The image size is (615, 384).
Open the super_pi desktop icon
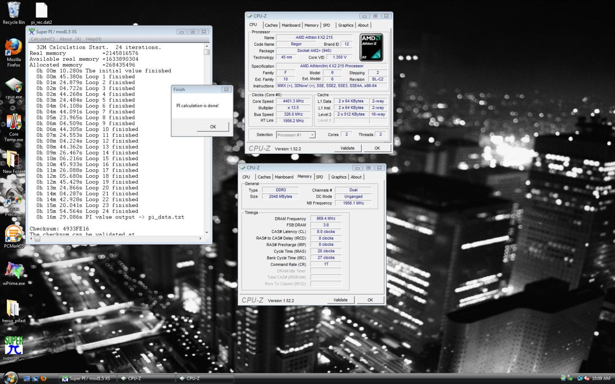[13, 348]
